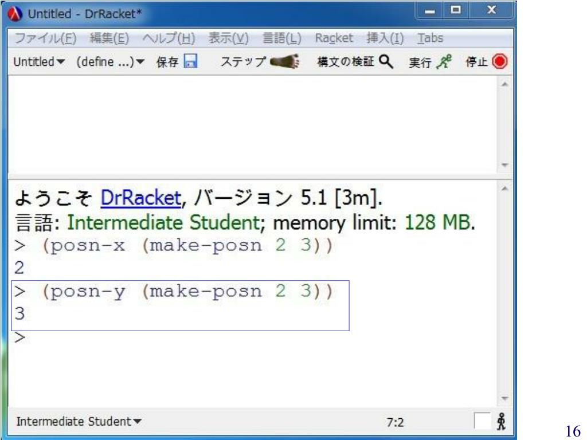Viewport: 587px width, 440px height.
Task: Click the (posn-x (make-posn 2 3)) expression
Action: tap(187, 246)
